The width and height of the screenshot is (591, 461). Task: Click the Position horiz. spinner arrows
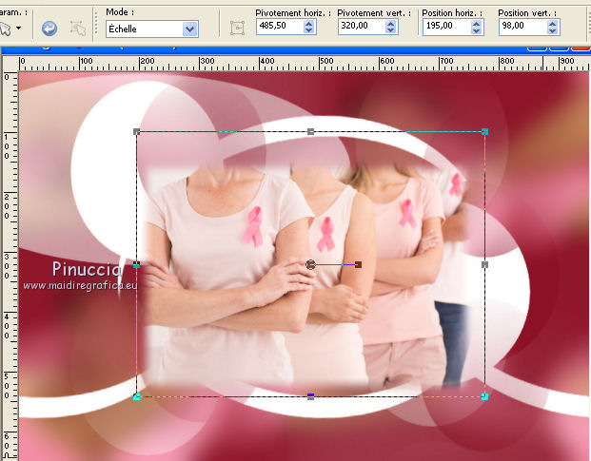(477, 27)
